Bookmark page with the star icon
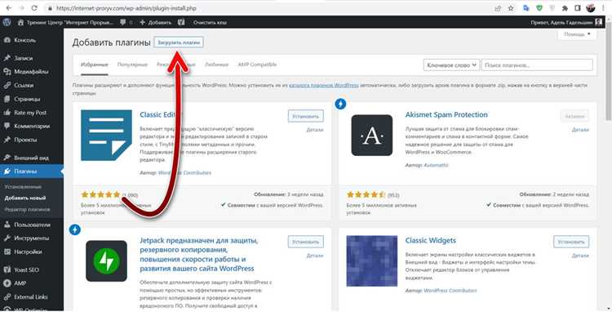The width and height of the screenshot is (612, 312). coord(511,8)
